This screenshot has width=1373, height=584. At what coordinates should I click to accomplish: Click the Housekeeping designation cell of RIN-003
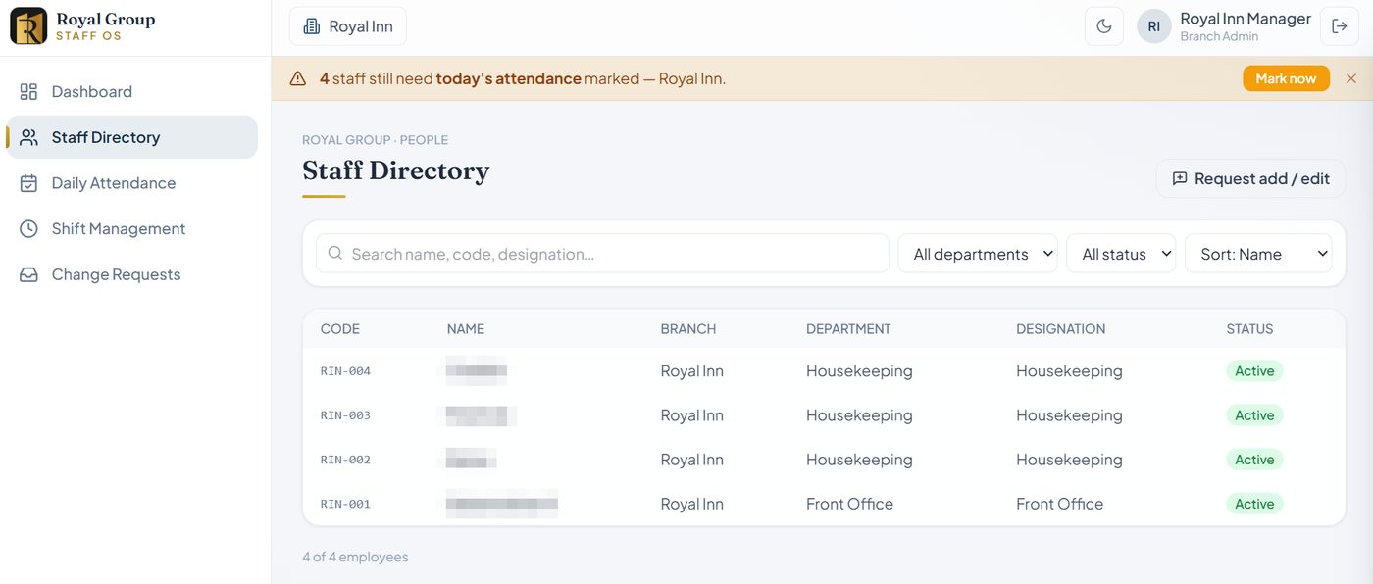[1069, 415]
